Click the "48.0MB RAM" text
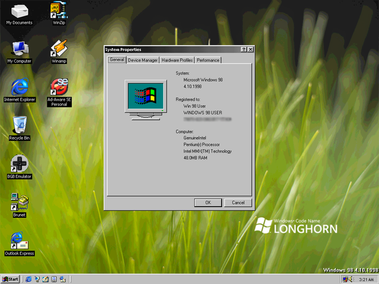Viewport: 379px width, 284px height. coord(195,158)
